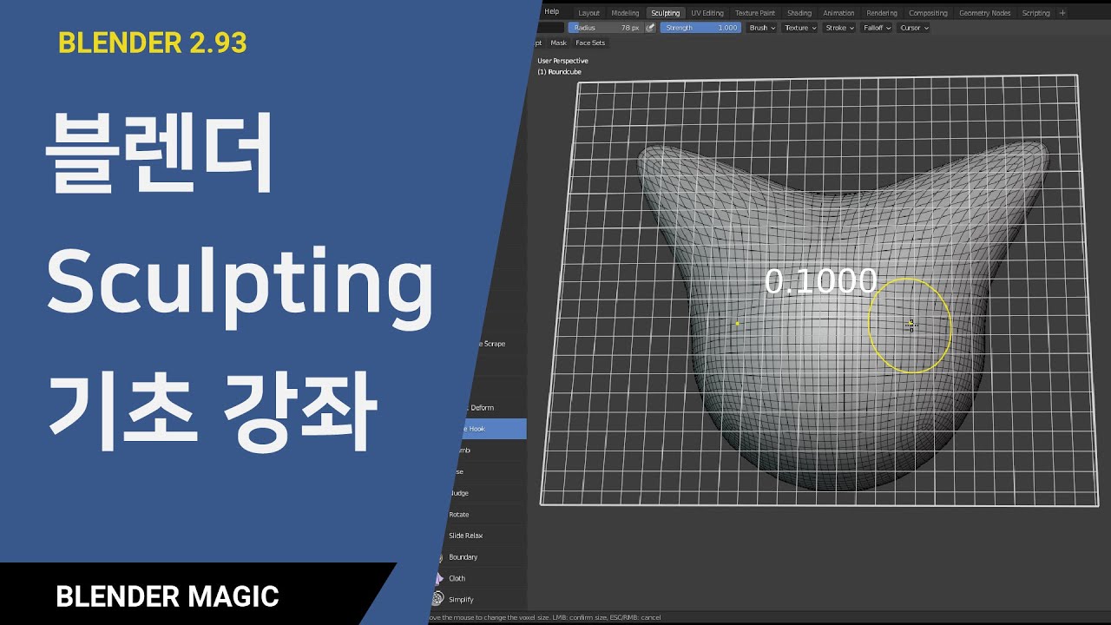The width and height of the screenshot is (1111, 625).
Task: Open the Face Sets menu
Action: pyautogui.click(x=590, y=43)
